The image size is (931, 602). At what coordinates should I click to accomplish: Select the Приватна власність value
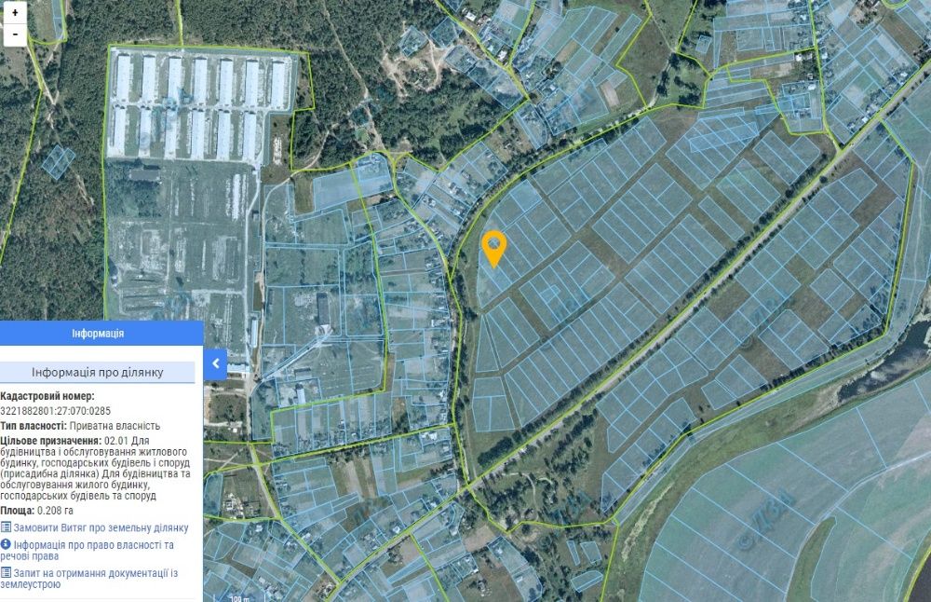pyautogui.click(x=115, y=426)
